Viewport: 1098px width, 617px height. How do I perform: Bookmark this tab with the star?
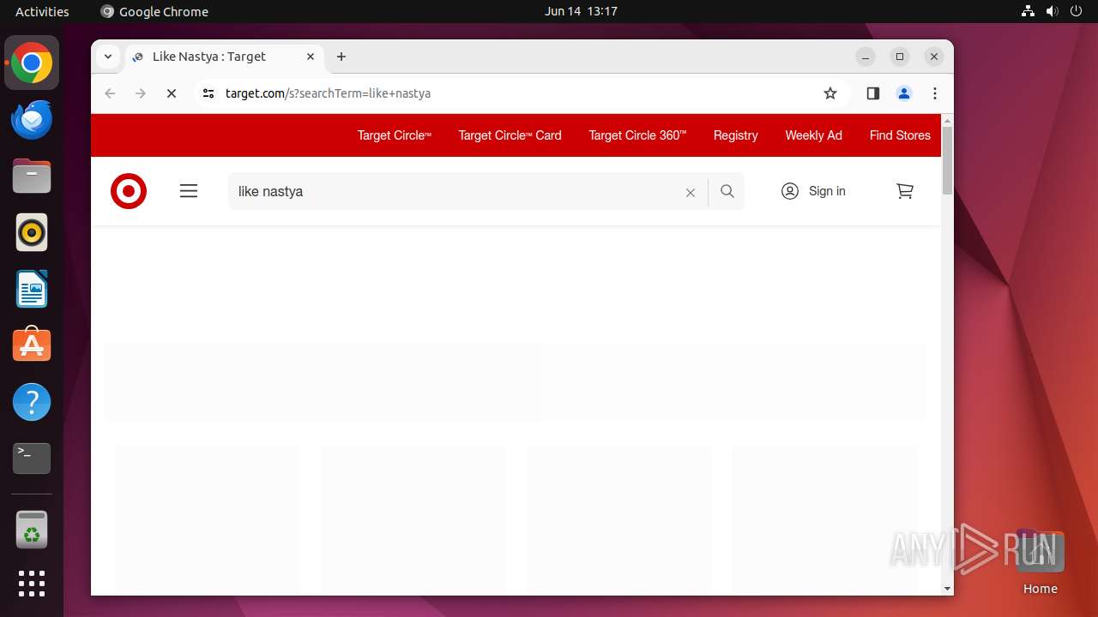click(x=830, y=93)
